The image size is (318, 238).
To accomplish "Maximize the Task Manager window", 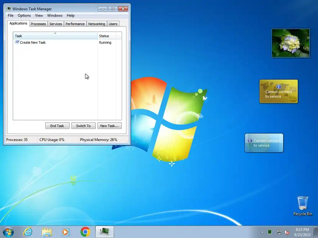I will (x=113, y=9).
